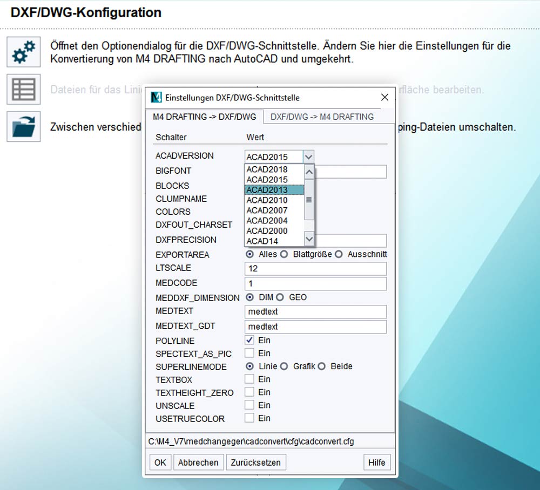
Task: Select EXPORTAREA Alles radio button
Action: tap(249, 254)
